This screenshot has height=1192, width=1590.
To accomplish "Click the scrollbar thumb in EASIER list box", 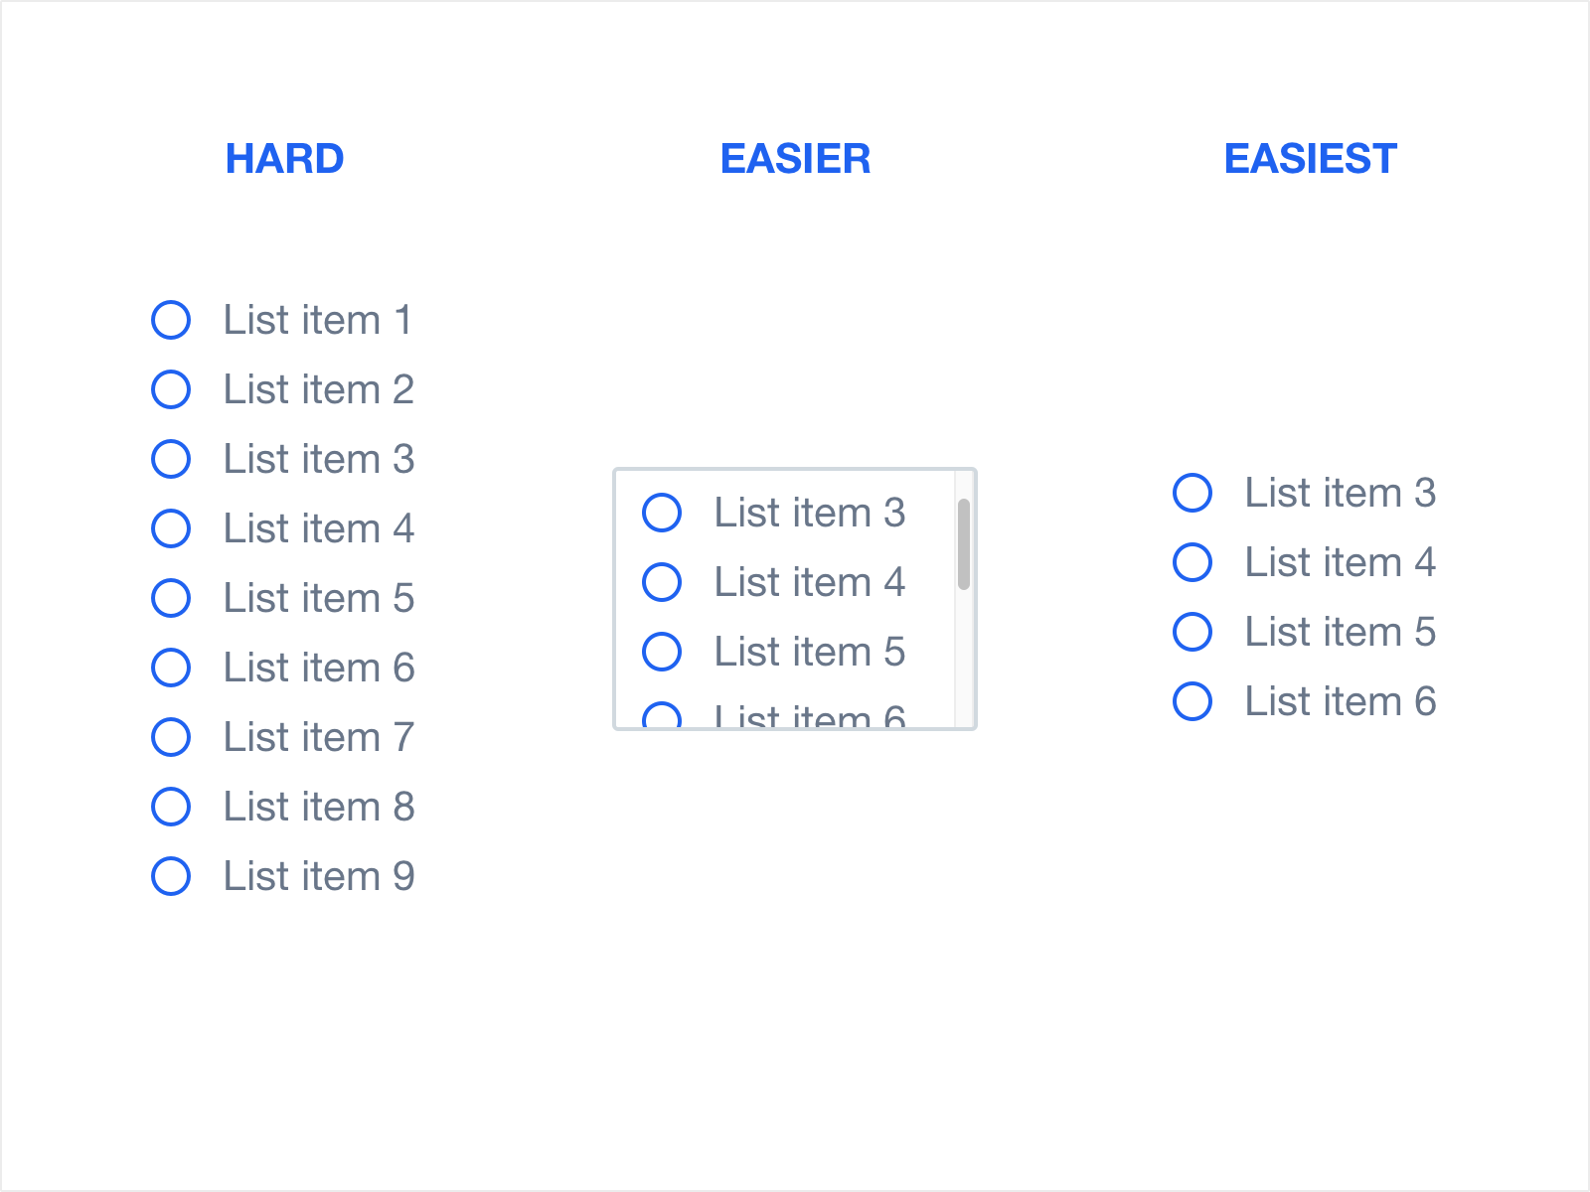I will tap(964, 544).
